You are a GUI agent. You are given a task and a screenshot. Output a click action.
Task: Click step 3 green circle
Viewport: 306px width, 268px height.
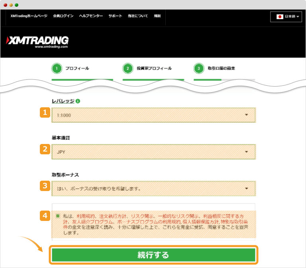199,68
